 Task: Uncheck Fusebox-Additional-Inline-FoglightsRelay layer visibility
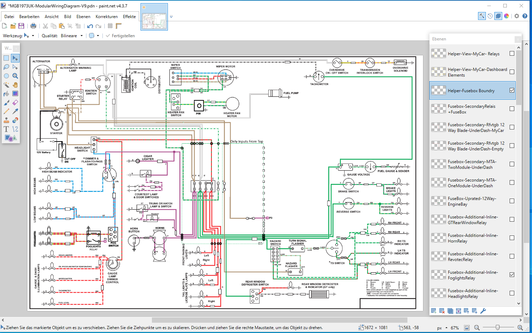click(512, 275)
